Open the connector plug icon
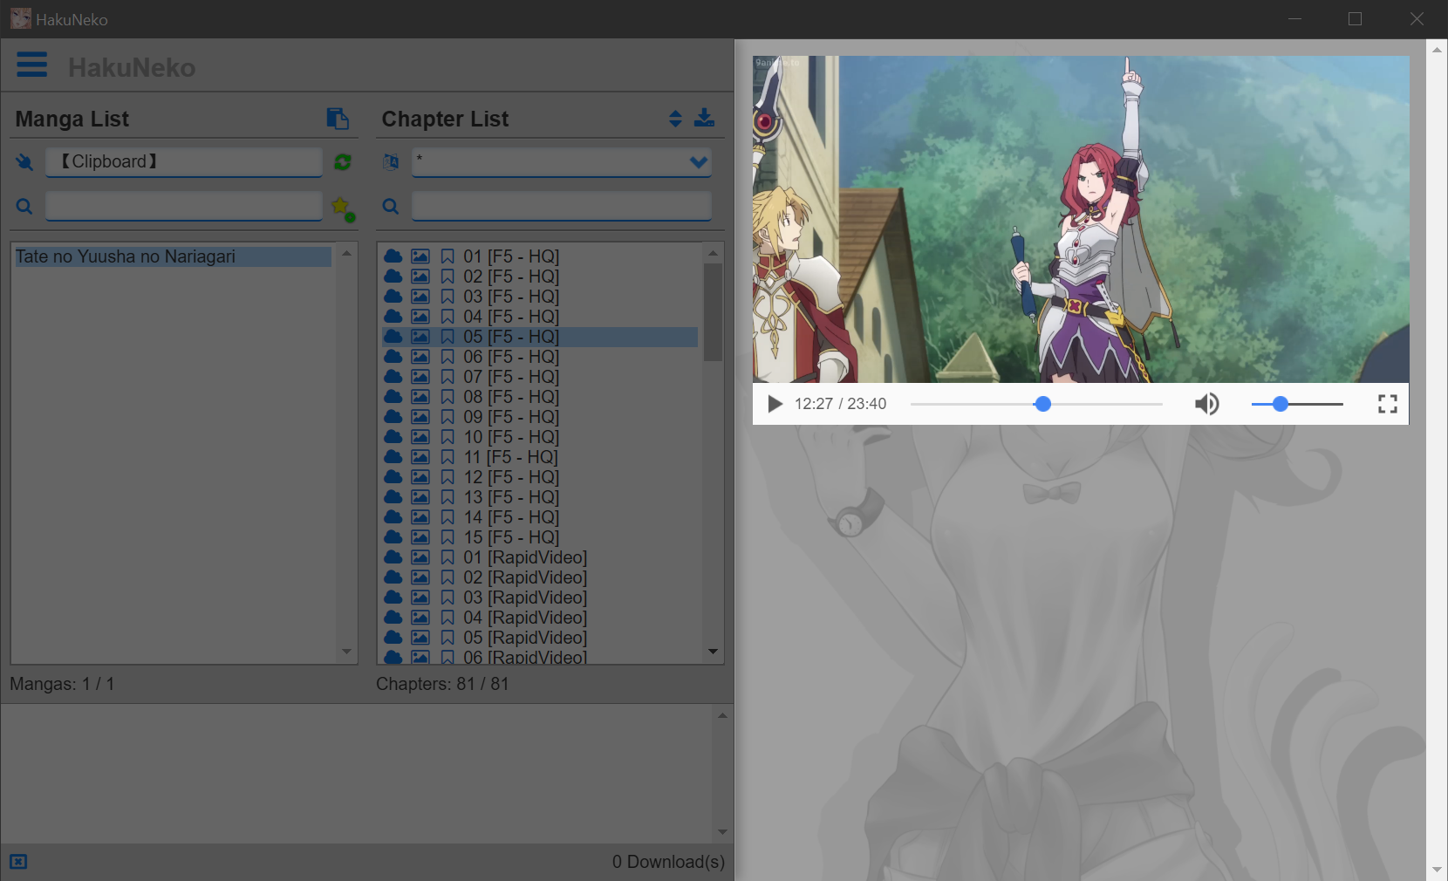The image size is (1448, 881). tap(24, 161)
